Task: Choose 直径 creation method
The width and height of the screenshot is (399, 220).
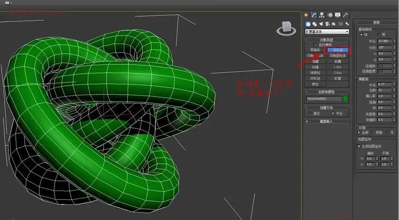Action: 310,113
